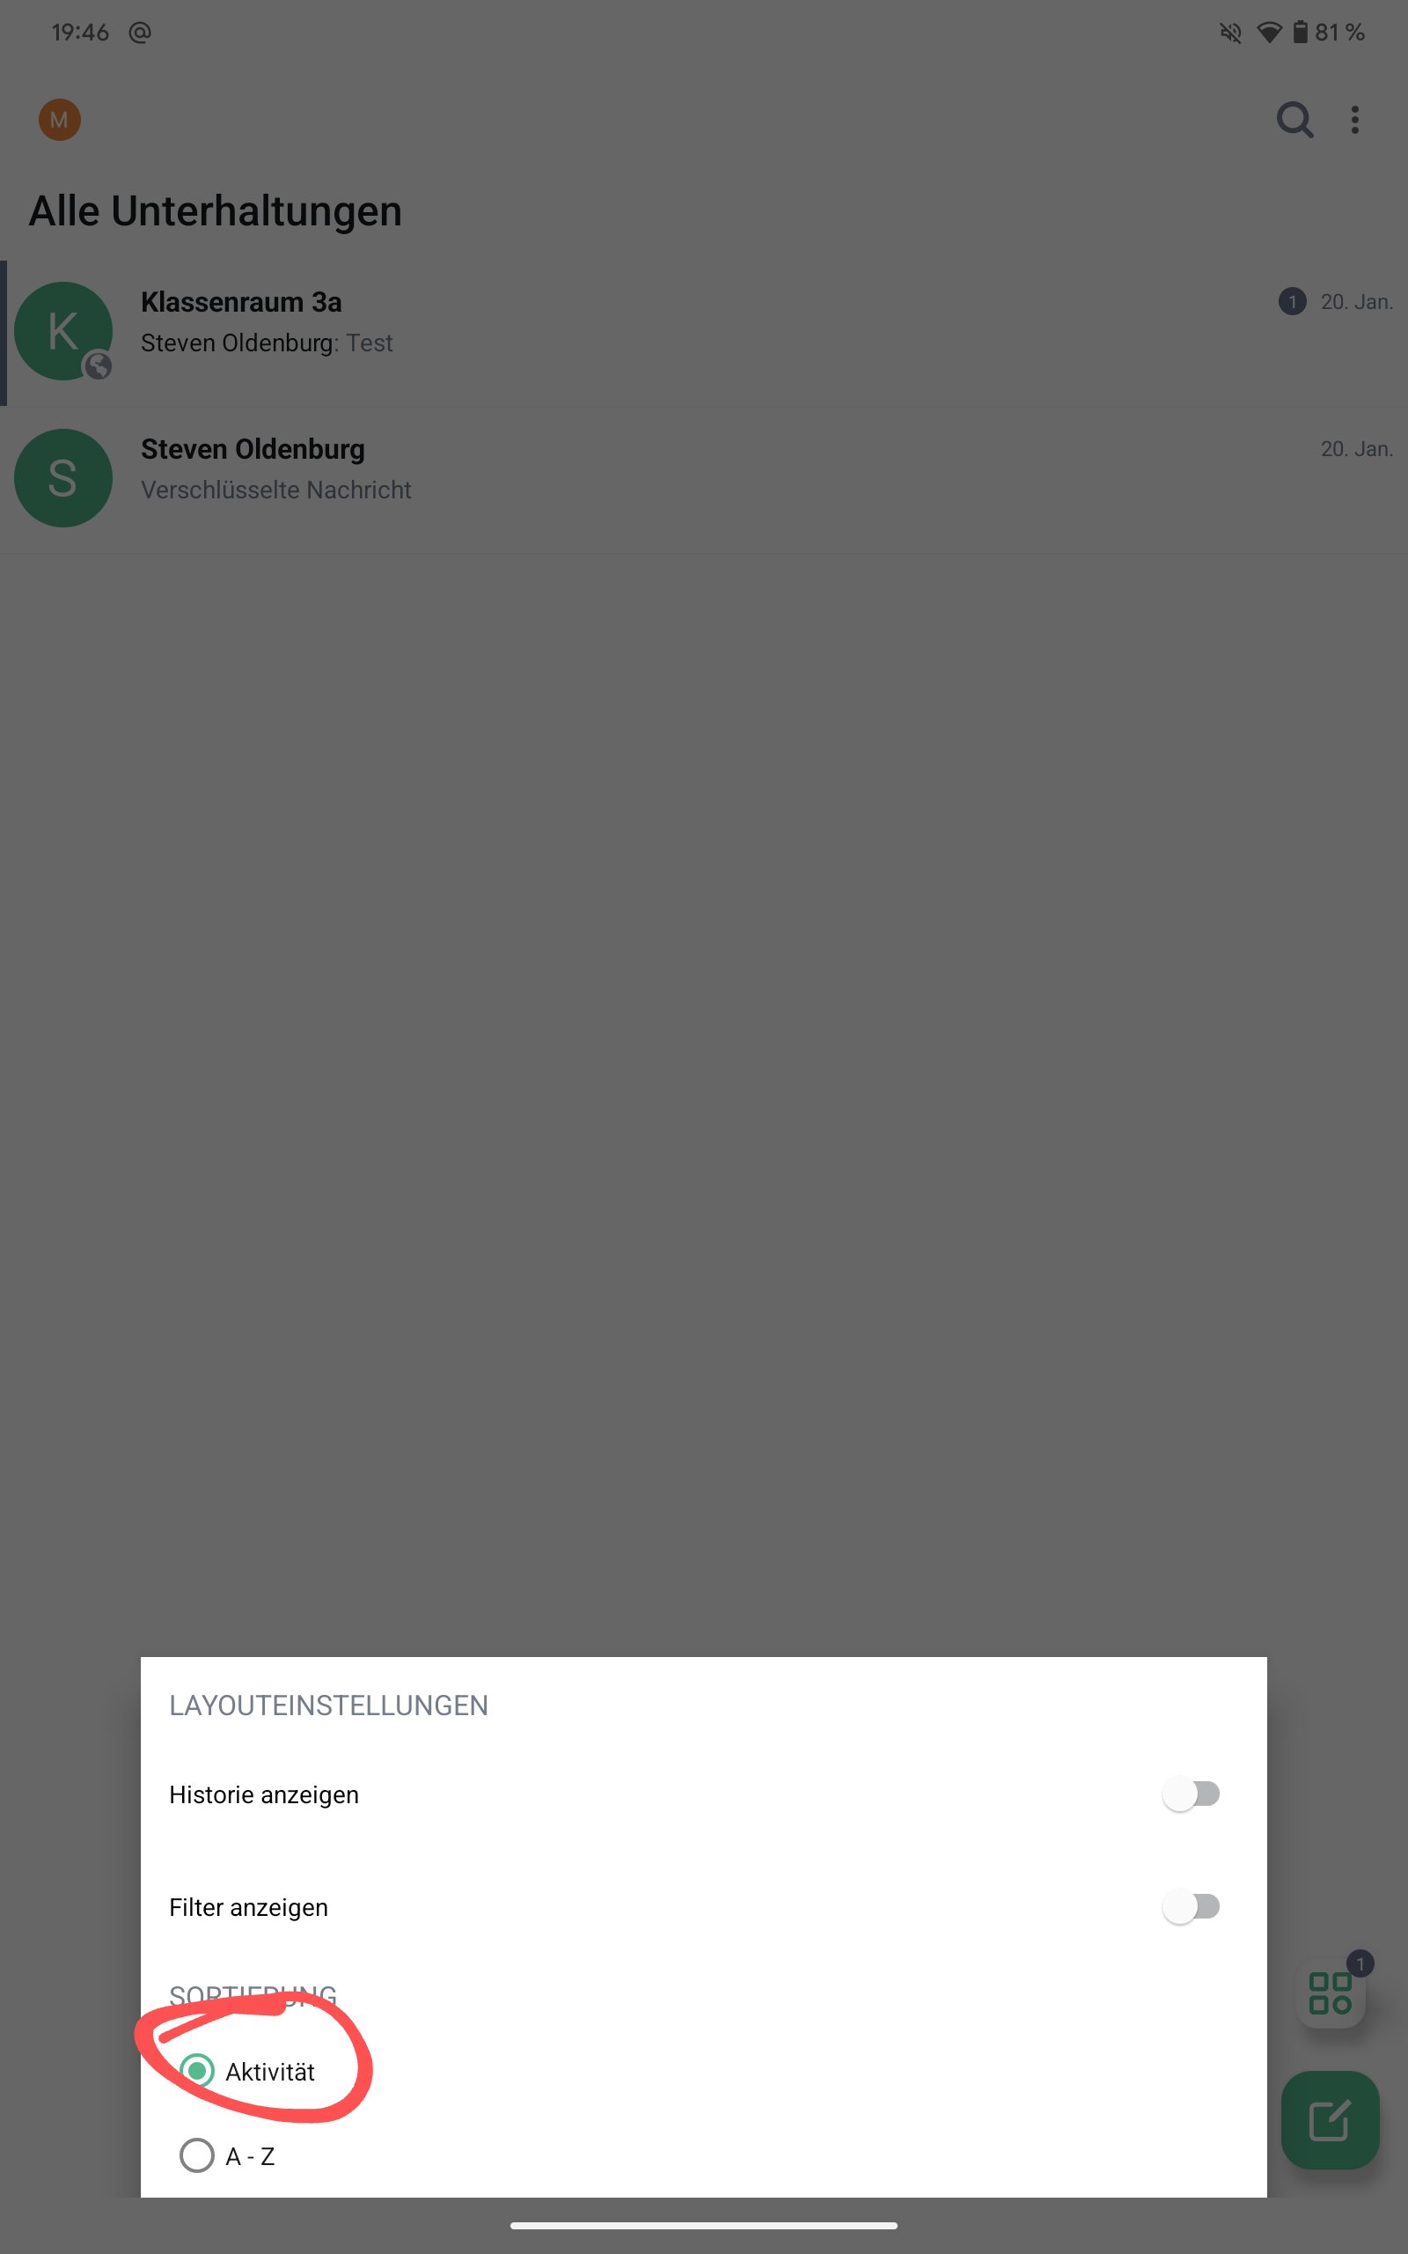Tap the Steven Oldenburg S avatar
1408x2254 pixels.
(x=63, y=478)
